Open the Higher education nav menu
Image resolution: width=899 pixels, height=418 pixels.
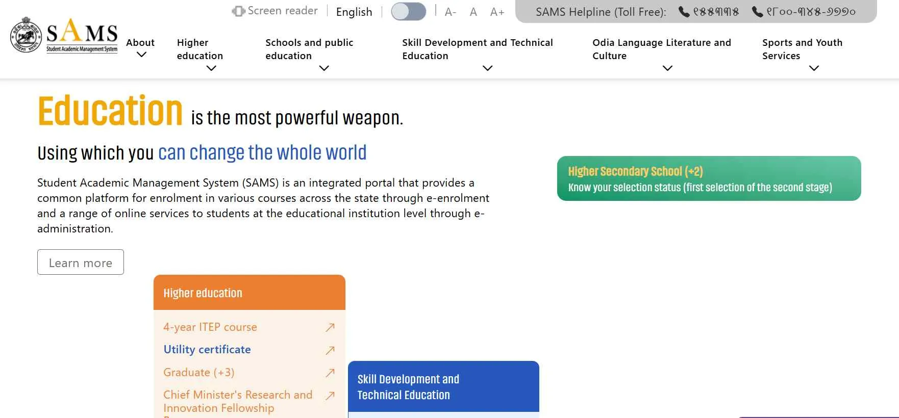pyautogui.click(x=200, y=49)
